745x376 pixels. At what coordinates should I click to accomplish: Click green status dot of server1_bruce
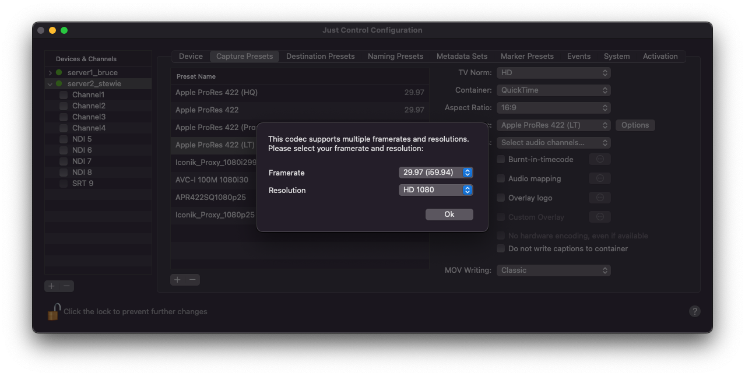click(59, 72)
